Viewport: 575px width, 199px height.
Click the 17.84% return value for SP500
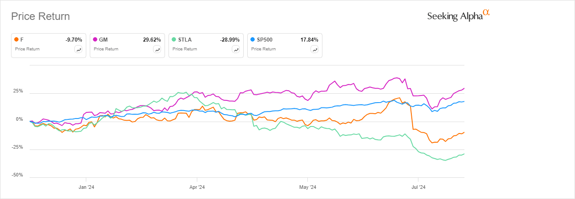point(309,39)
